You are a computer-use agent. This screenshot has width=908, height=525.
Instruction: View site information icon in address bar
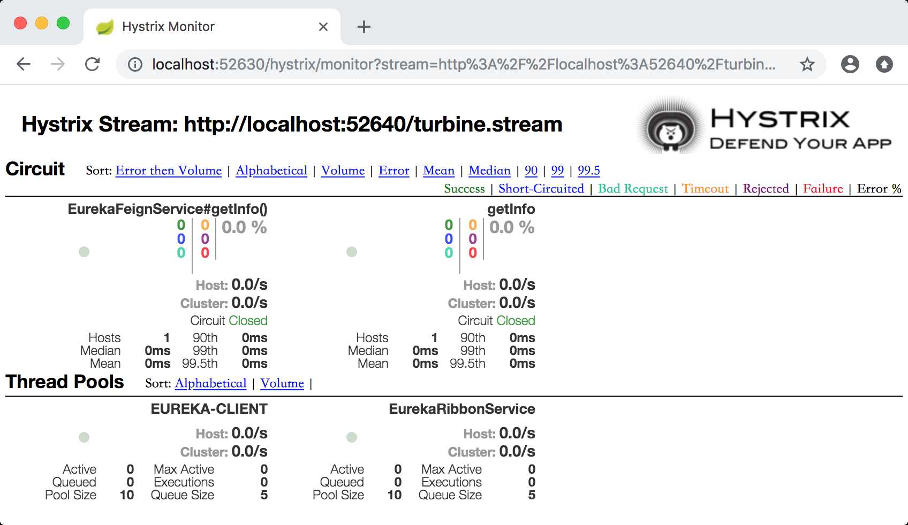135,65
